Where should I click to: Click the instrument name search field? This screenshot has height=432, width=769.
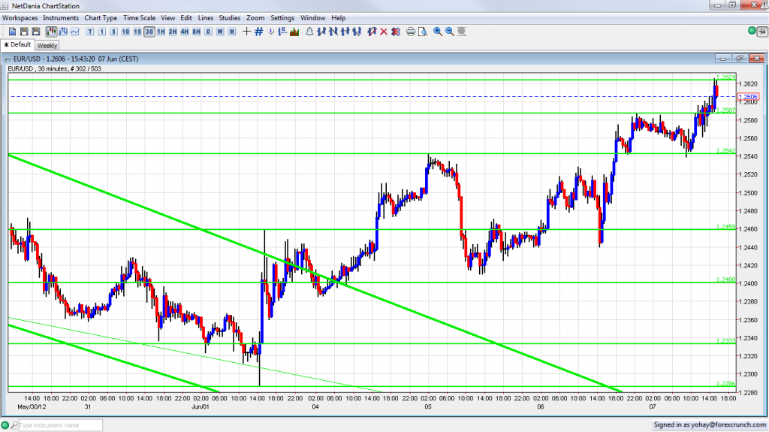(61, 425)
